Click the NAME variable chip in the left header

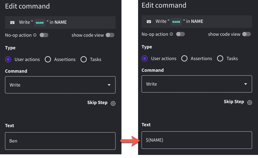click(40, 22)
